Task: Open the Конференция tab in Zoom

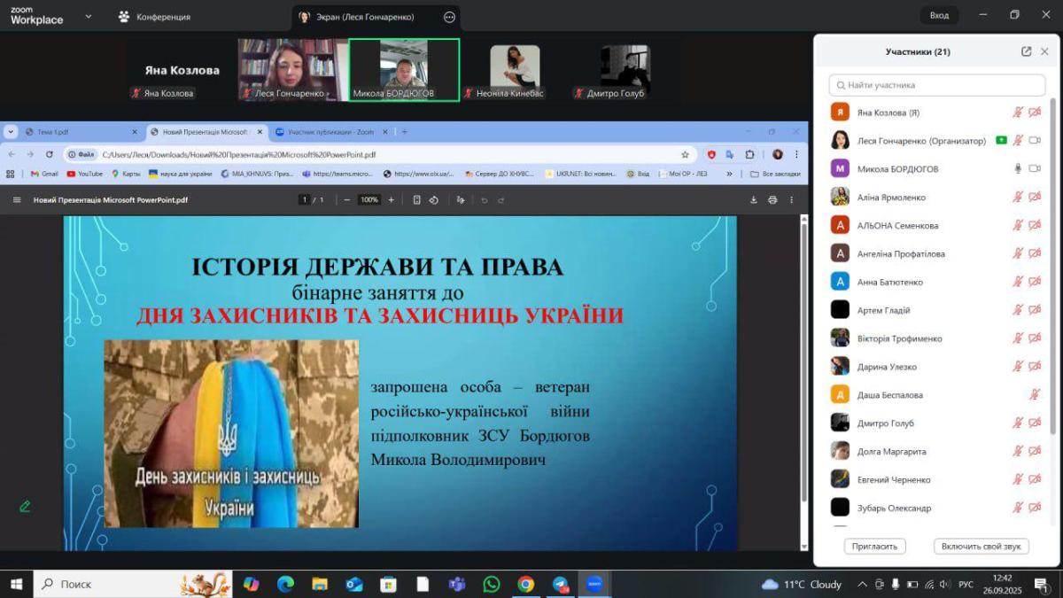Action: click(x=154, y=17)
